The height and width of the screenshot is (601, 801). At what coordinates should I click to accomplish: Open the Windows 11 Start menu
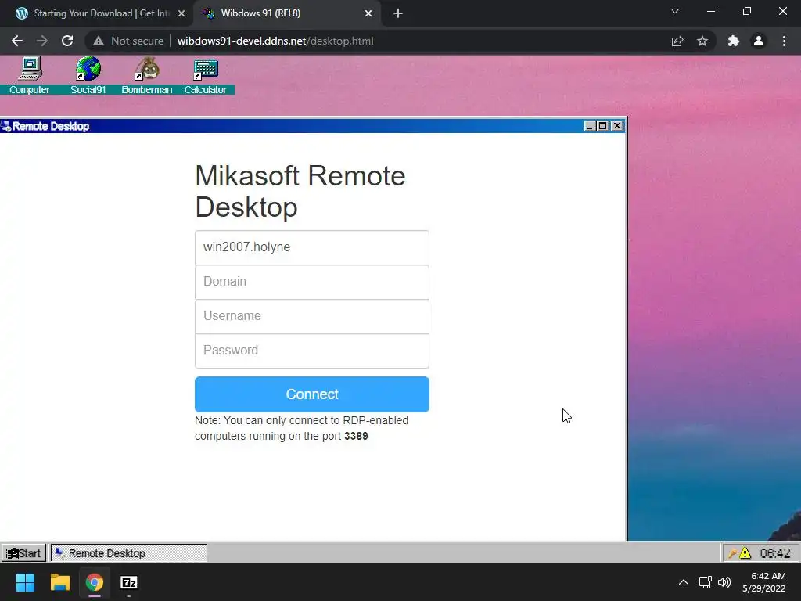[x=25, y=582]
